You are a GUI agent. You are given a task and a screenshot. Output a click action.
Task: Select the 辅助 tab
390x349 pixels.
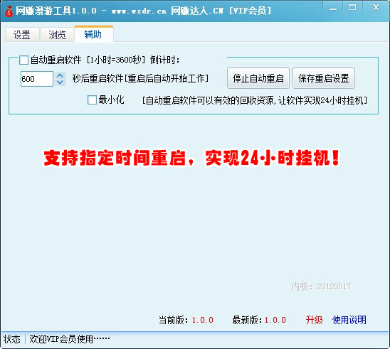pyautogui.click(x=93, y=34)
